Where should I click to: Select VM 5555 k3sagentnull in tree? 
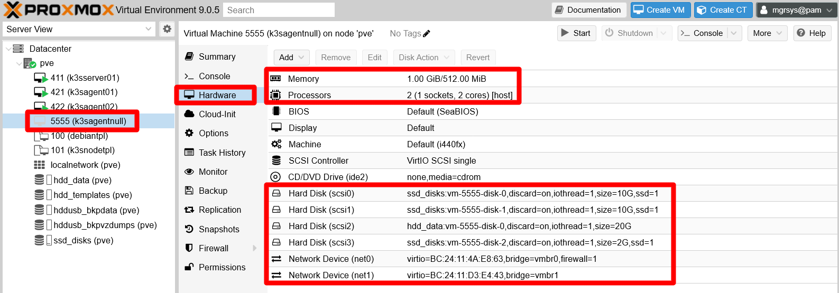[88, 121]
